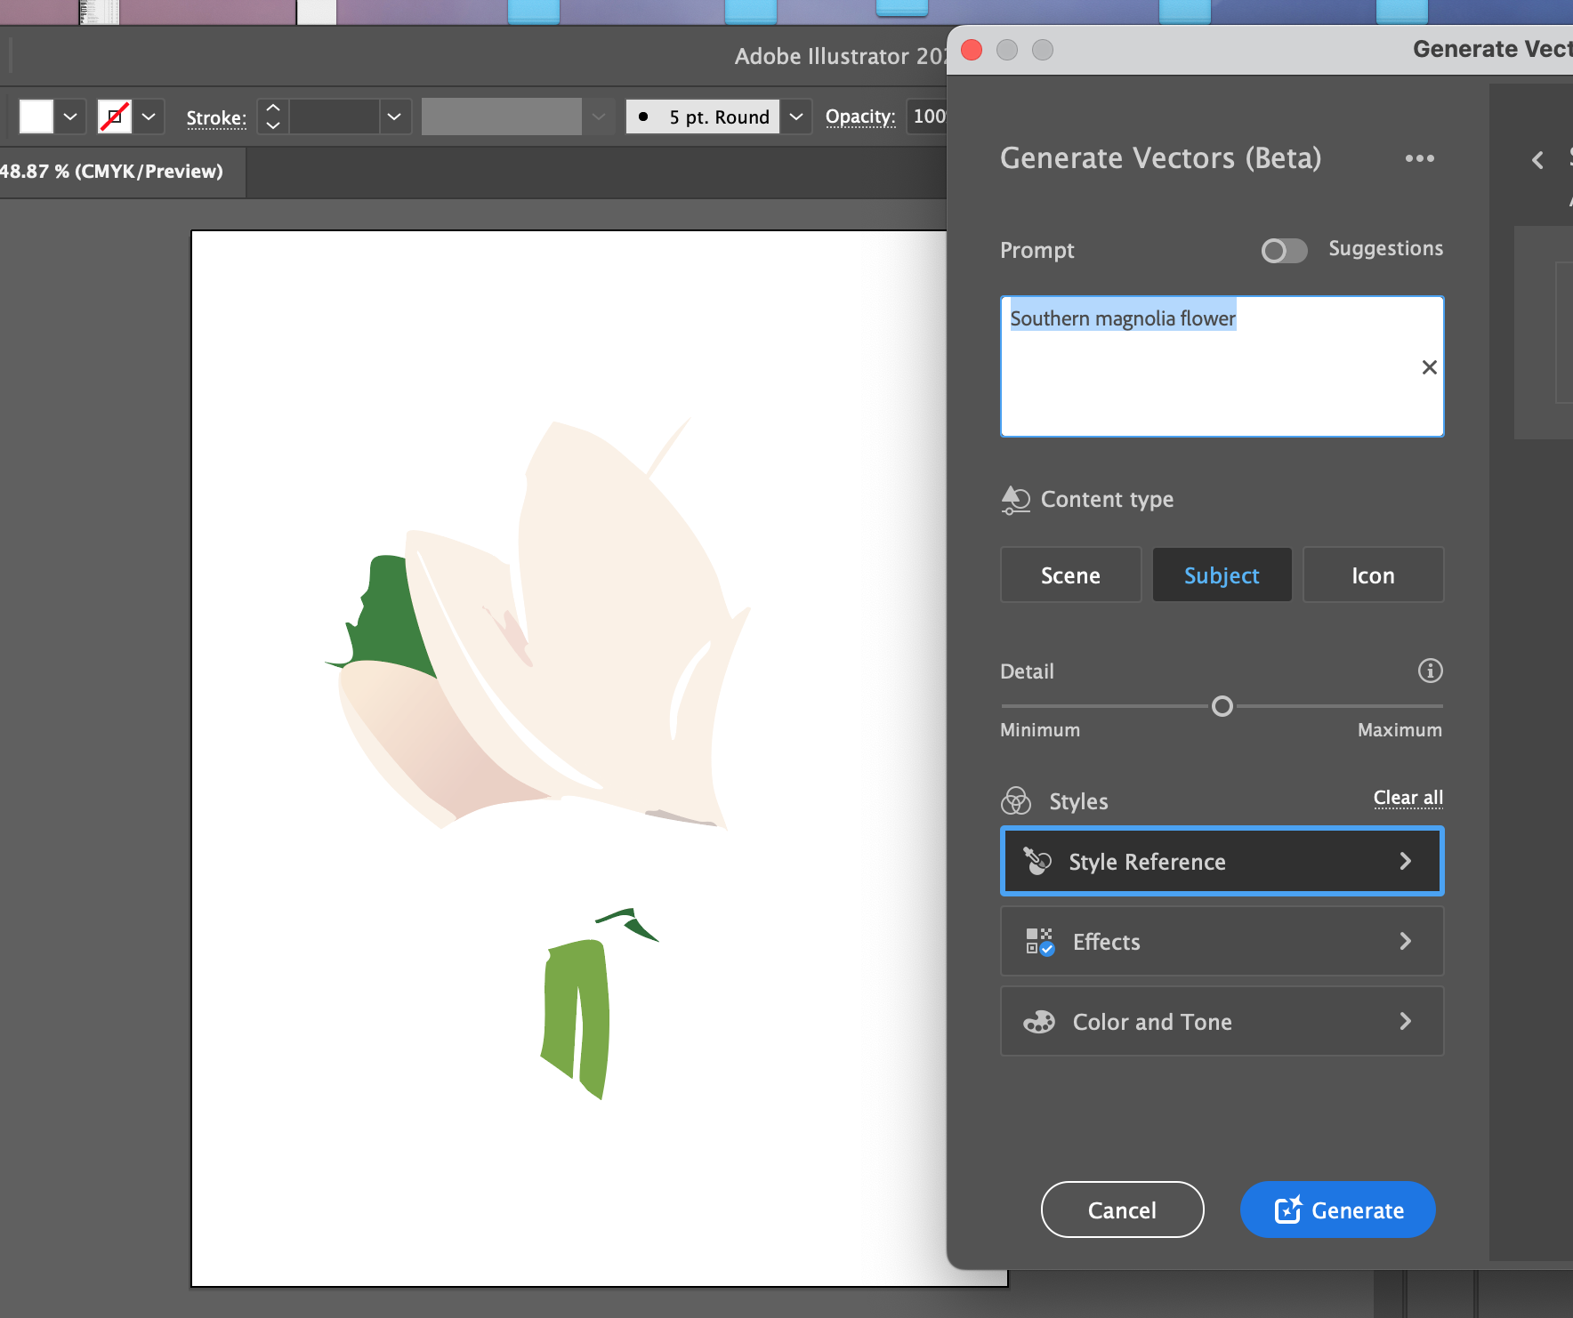This screenshot has width=1573, height=1318.
Task: Click the Detail info icon
Action: tap(1430, 671)
